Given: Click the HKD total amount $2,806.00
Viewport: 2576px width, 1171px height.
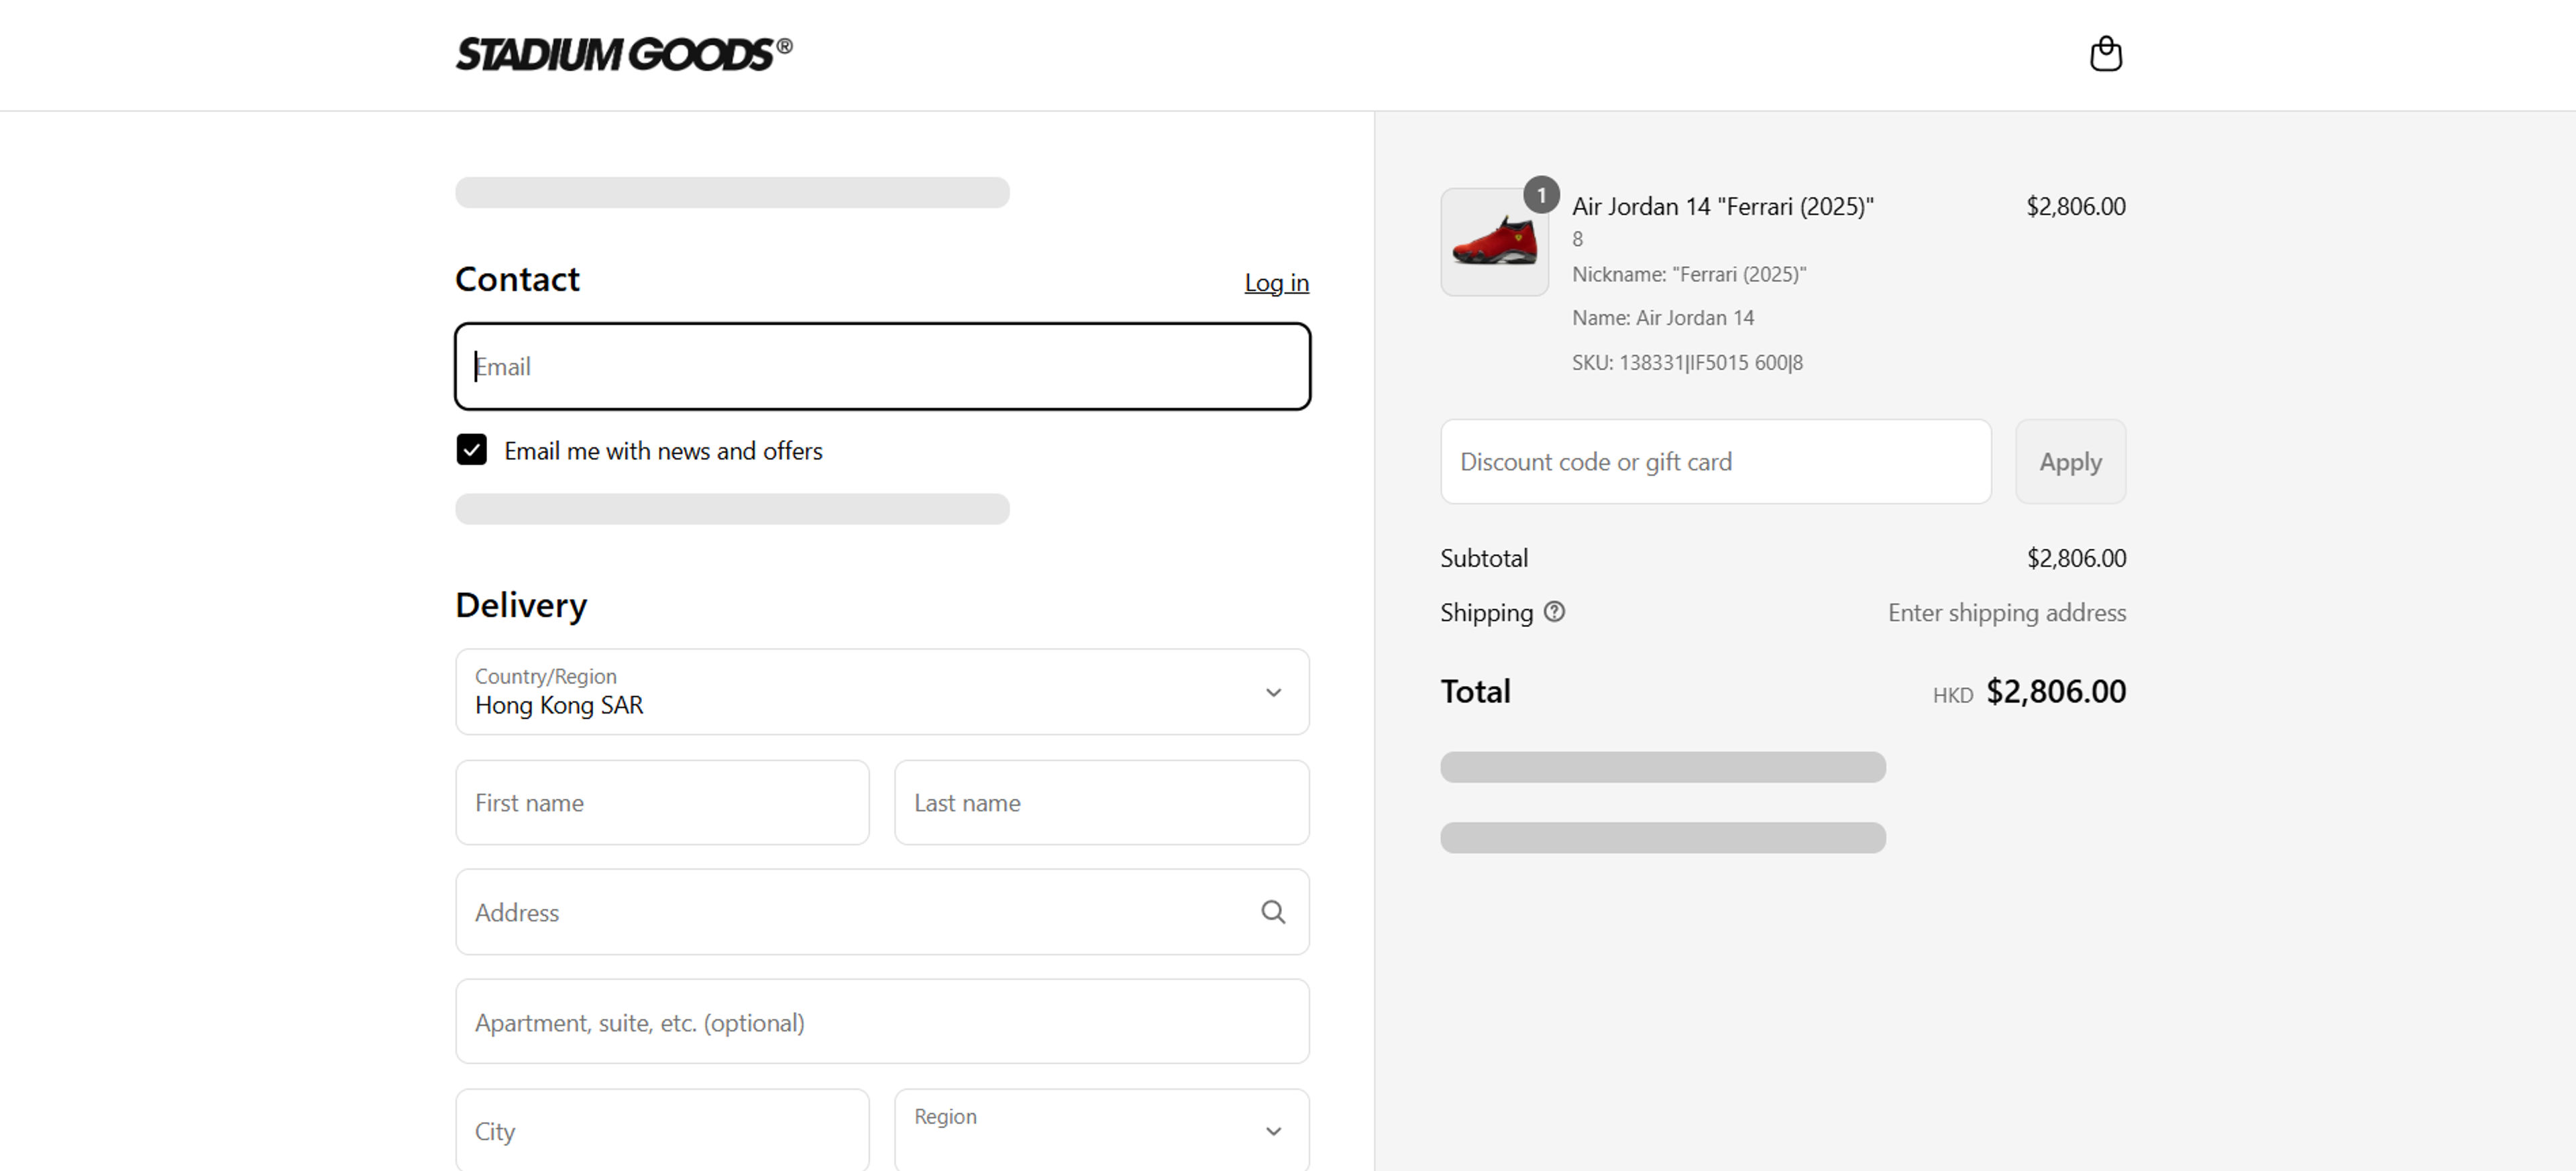Looking at the screenshot, I should tap(2055, 691).
